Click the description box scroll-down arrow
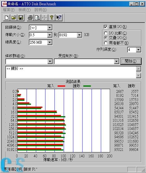 (x=139, y=76)
